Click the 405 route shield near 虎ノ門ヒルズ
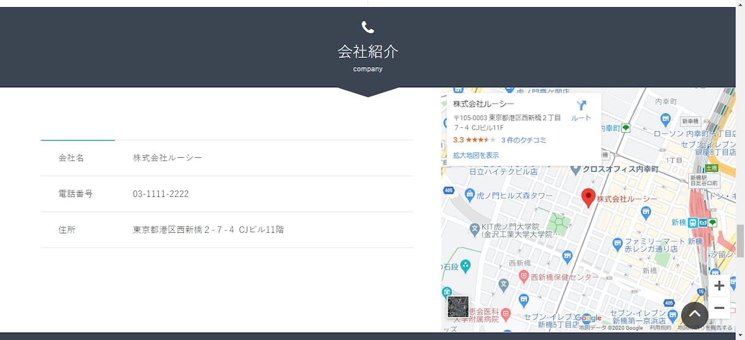 [x=449, y=191]
